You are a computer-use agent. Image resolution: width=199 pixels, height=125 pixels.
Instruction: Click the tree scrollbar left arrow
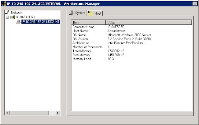point(7,113)
